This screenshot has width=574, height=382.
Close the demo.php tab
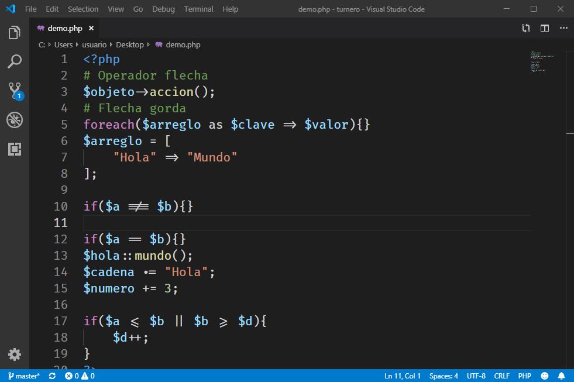point(91,28)
